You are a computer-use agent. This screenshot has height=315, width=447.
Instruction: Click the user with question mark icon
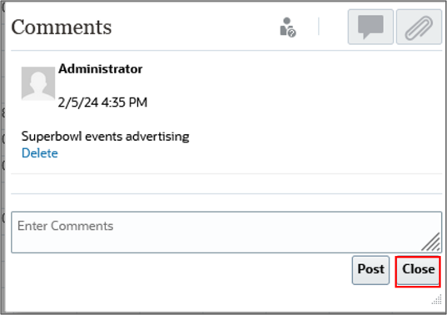288,27
